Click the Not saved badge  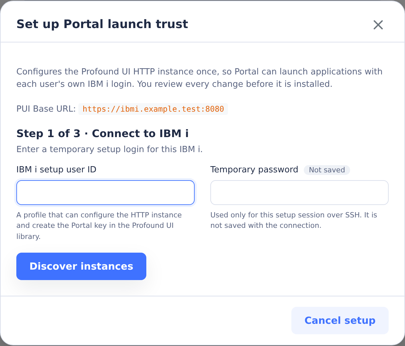pos(327,170)
